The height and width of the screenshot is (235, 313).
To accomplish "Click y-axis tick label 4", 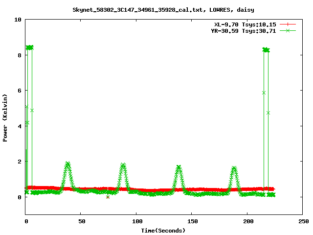I will tap(20, 126).
